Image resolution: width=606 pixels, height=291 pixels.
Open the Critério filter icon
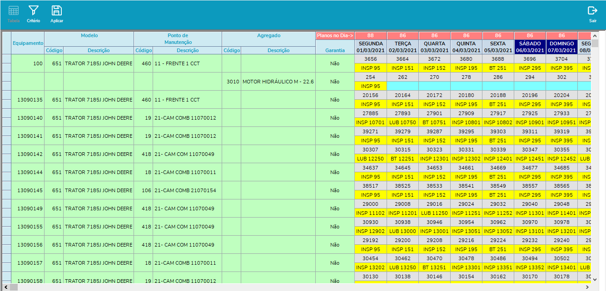coord(33,14)
